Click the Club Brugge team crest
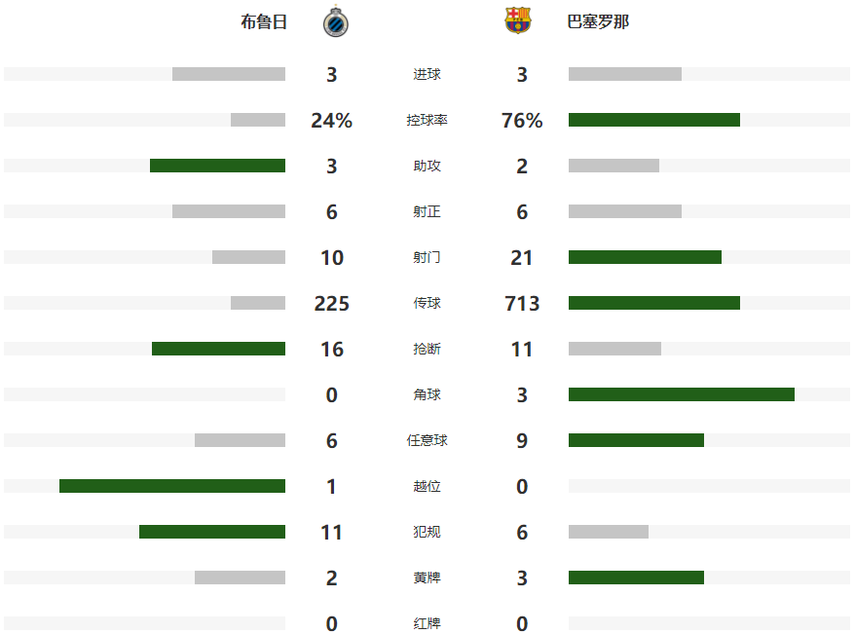Viewport: 855px width, 634px height. (337, 21)
